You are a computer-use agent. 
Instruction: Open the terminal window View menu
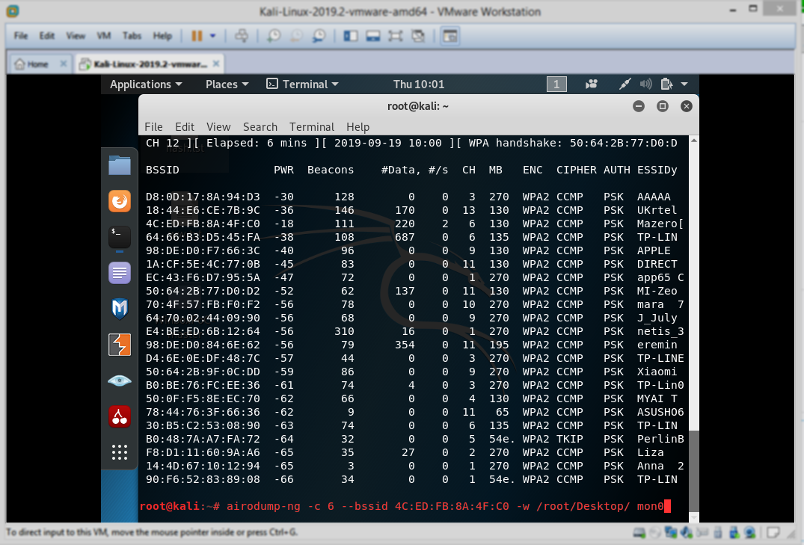[218, 126]
